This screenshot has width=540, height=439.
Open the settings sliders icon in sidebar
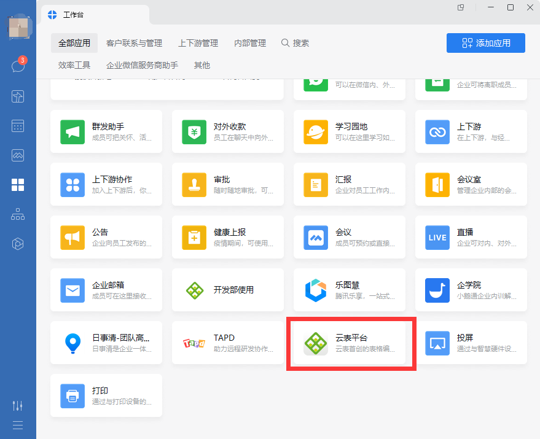click(x=18, y=406)
